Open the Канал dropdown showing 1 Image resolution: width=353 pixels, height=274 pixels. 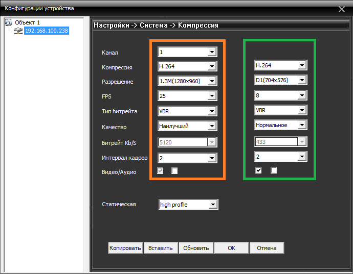[187, 52]
